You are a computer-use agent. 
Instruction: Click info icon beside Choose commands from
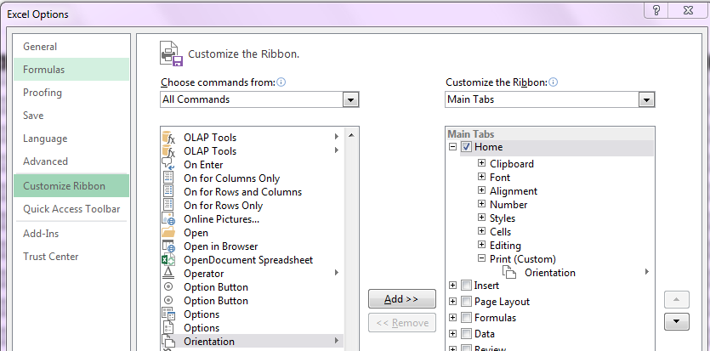281,82
